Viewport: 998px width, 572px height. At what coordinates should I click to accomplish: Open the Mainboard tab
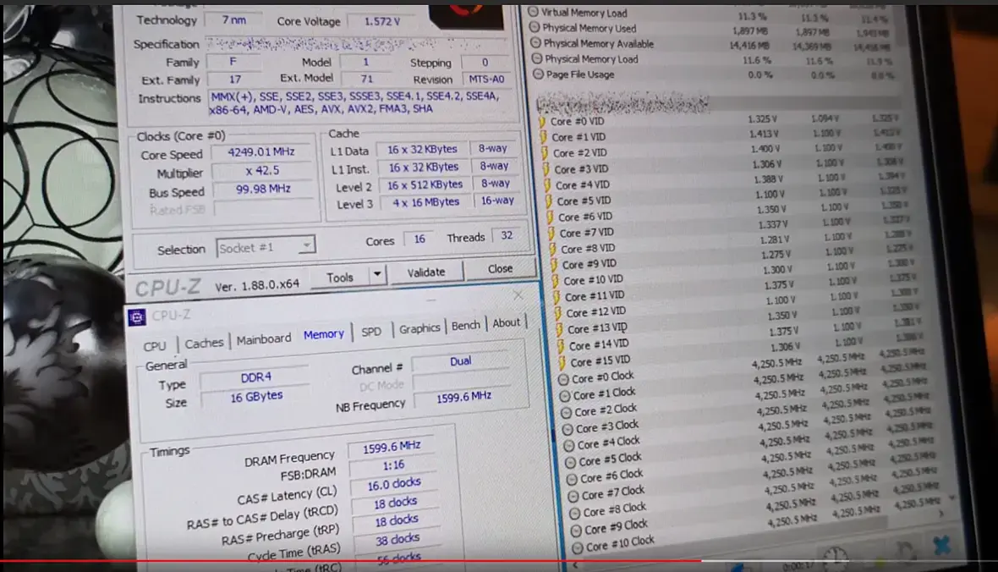coord(264,339)
